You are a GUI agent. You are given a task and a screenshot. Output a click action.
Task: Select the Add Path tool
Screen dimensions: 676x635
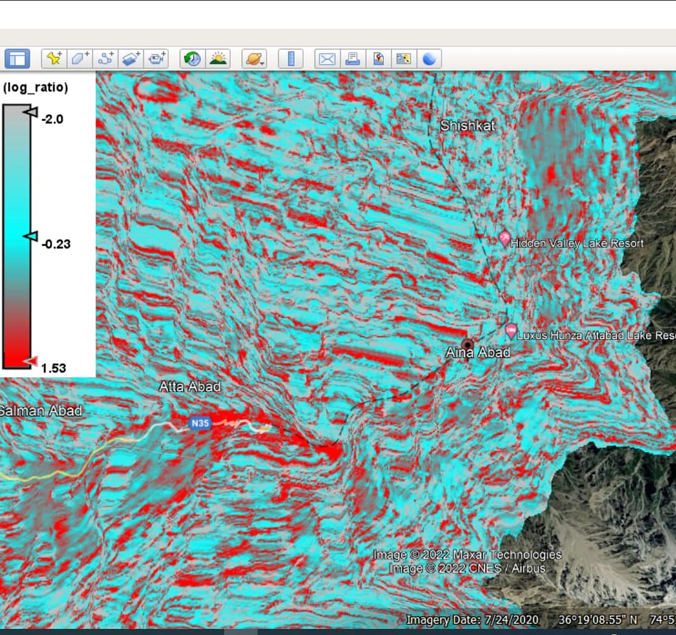pos(106,58)
